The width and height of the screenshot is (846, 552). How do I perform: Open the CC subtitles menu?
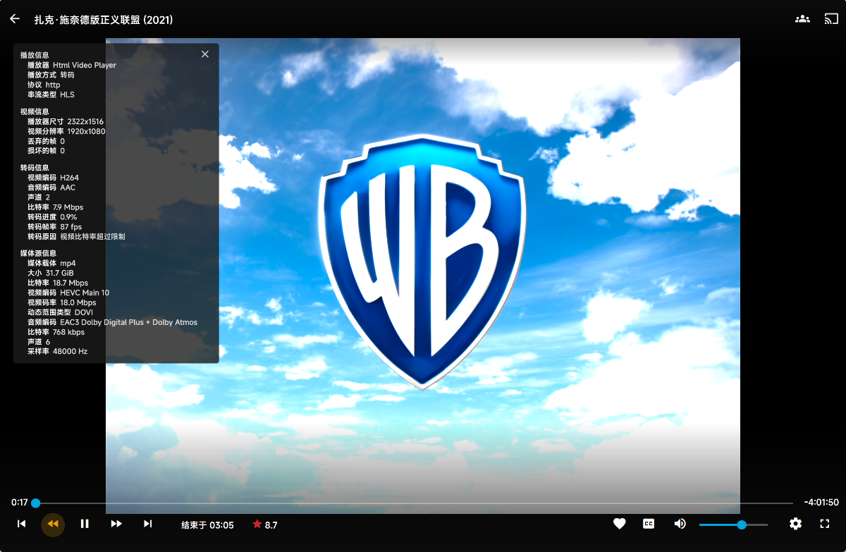tap(649, 524)
